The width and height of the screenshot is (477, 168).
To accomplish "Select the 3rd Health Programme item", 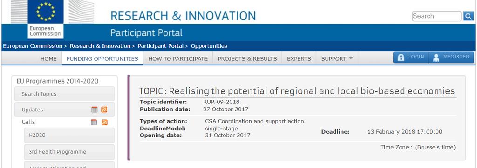I will click(x=69, y=152).
